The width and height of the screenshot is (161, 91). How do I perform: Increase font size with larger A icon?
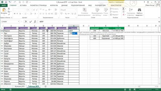[x=34, y=10]
